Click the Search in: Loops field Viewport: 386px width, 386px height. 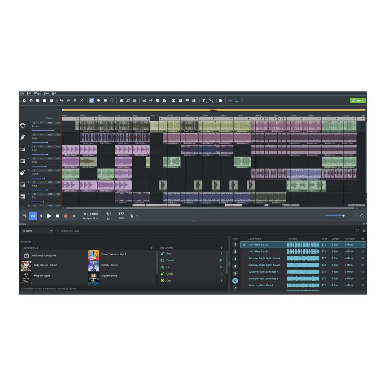[x=80, y=231]
